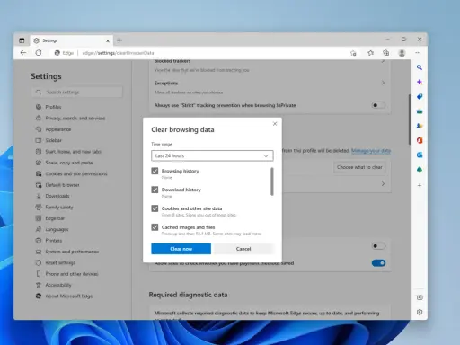Open the Favorites star icon

tap(370, 53)
